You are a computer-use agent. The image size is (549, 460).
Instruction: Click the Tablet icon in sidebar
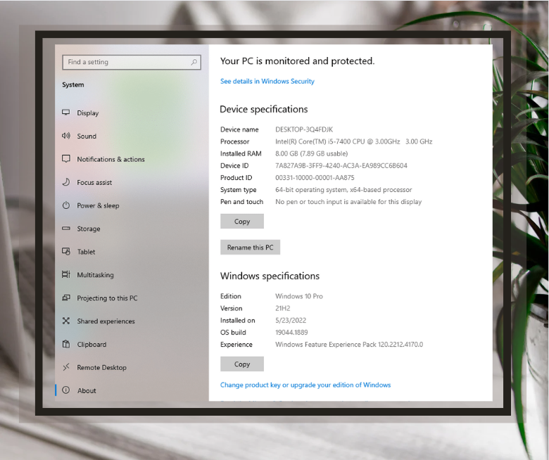click(x=66, y=252)
